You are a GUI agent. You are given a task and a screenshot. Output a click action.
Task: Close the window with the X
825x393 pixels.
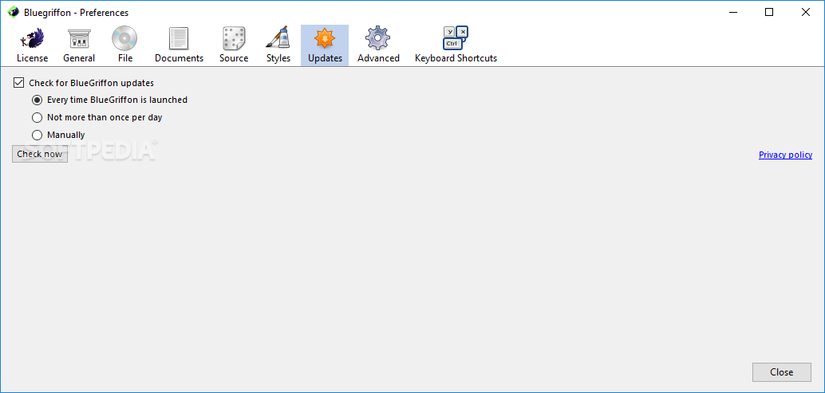(x=806, y=12)
